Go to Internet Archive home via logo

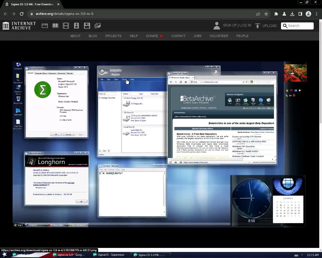pyautogui.click(x=19, y=26)
